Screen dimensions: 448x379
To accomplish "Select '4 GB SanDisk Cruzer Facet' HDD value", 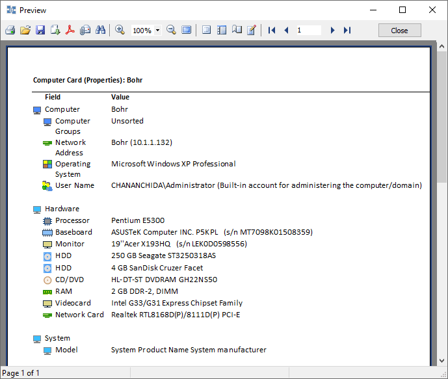I will click(157, 268).
